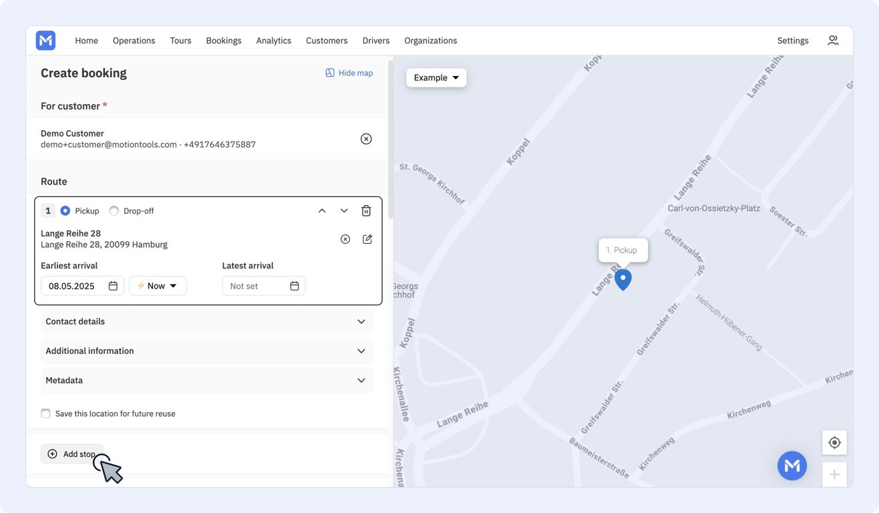Open the round blue Motiontools chat bubble

(792, 466)
